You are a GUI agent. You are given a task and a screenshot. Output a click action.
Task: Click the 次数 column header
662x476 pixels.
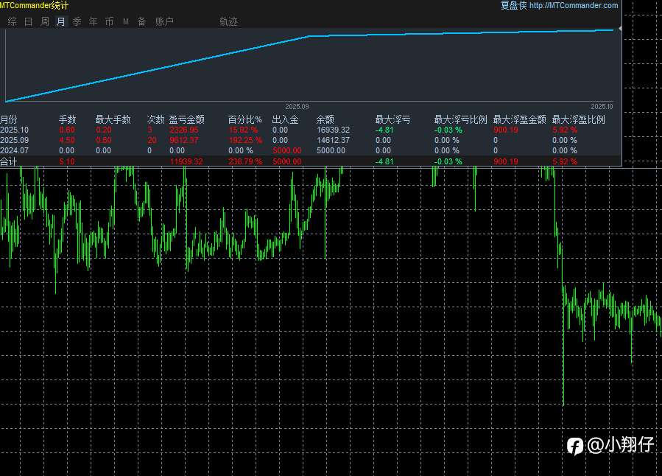coord(155,119)
